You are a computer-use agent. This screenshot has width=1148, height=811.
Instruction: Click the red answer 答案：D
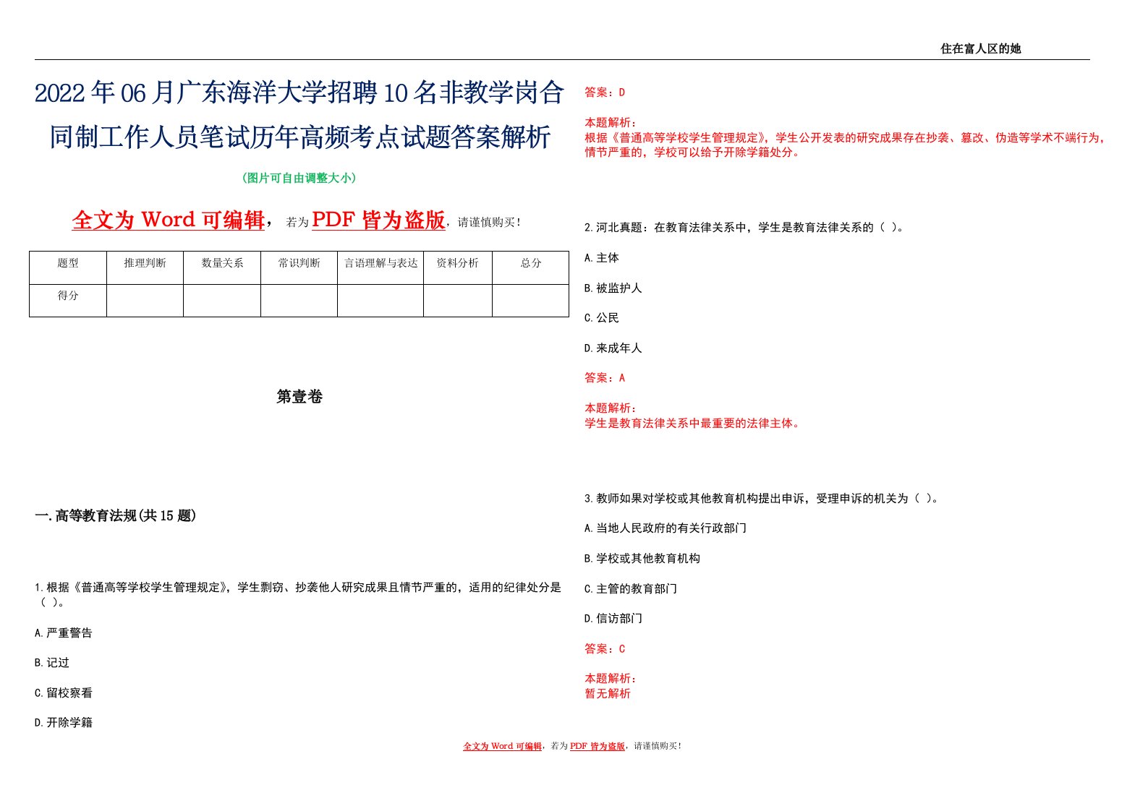(x=605, y=93)
